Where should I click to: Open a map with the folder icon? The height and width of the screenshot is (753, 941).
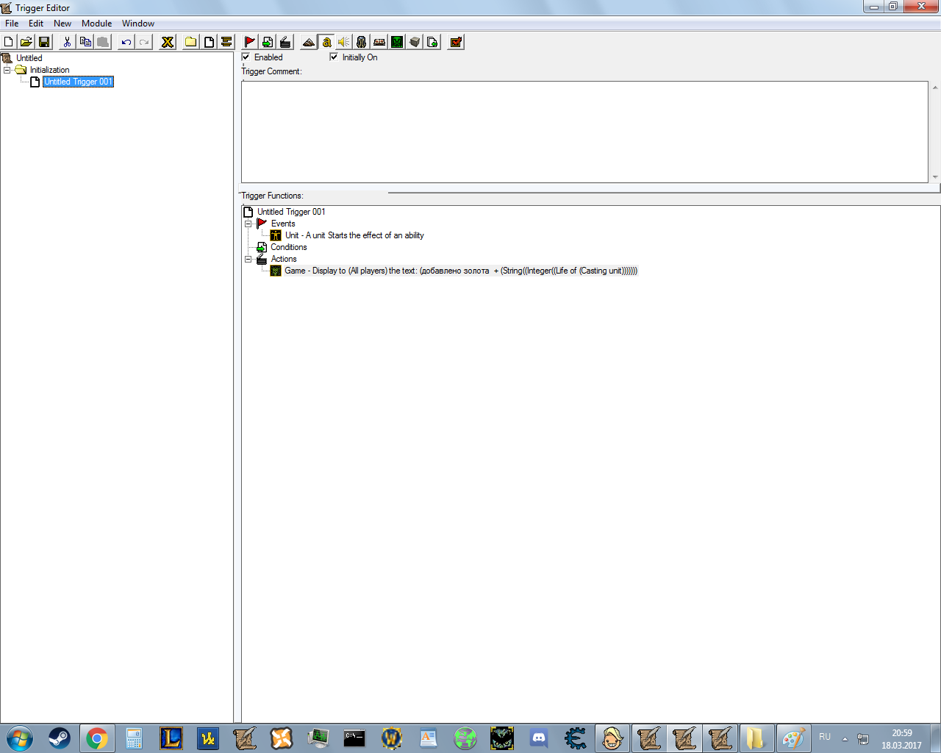(x=26, y=42)
